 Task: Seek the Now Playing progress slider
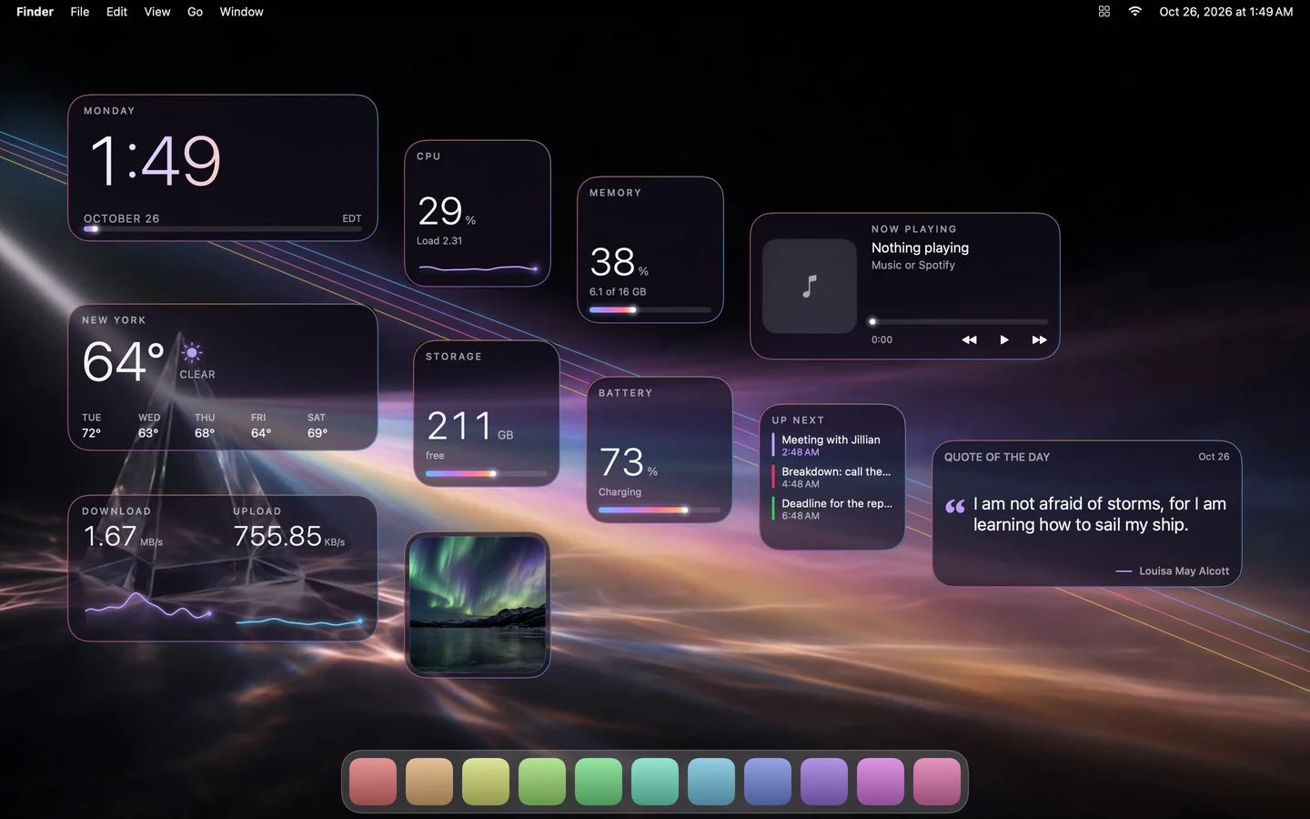click(960, 321)
